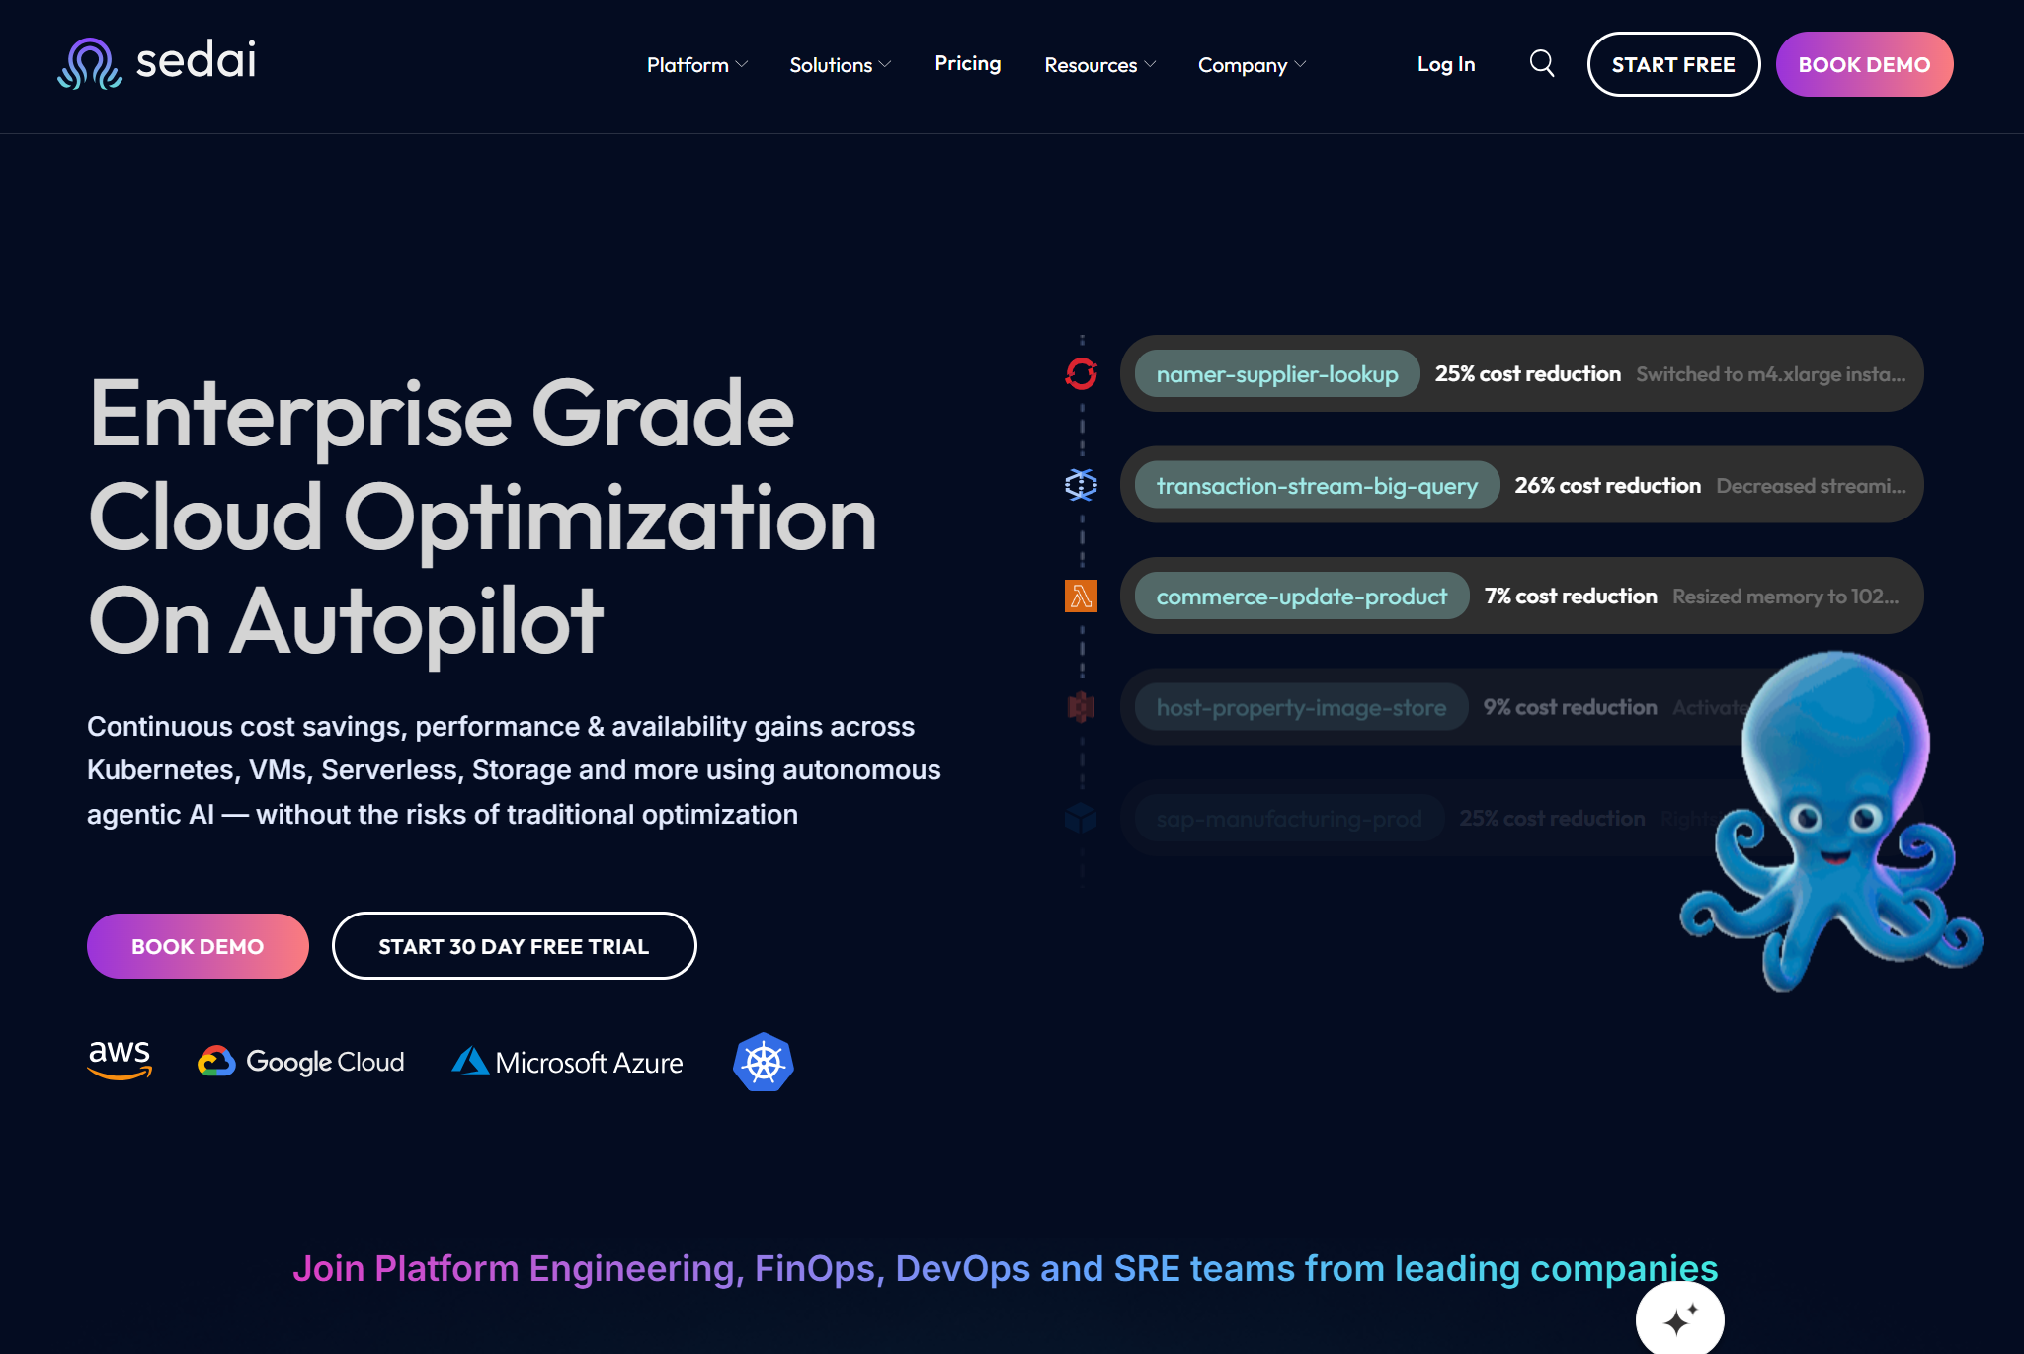Expand the Solutions dropdown menu
Screen dimensions: 2024x1354
[x=840, y=65]
